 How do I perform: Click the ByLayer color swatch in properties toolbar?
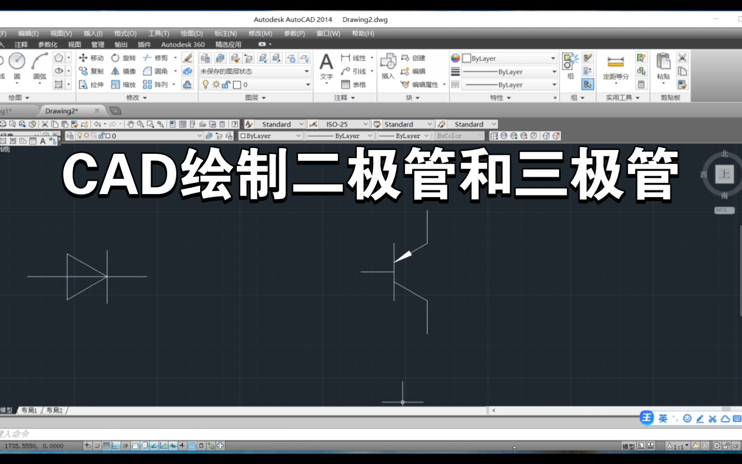coord(243,136)
